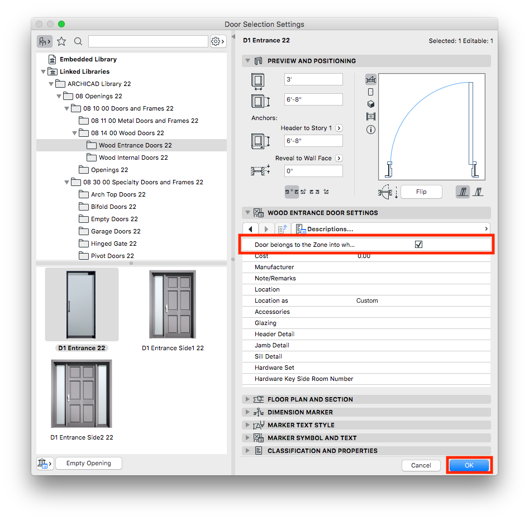This screenshot has height=520, width=529.
Task: Click the door height dimension icon
Action: [260, 101]
